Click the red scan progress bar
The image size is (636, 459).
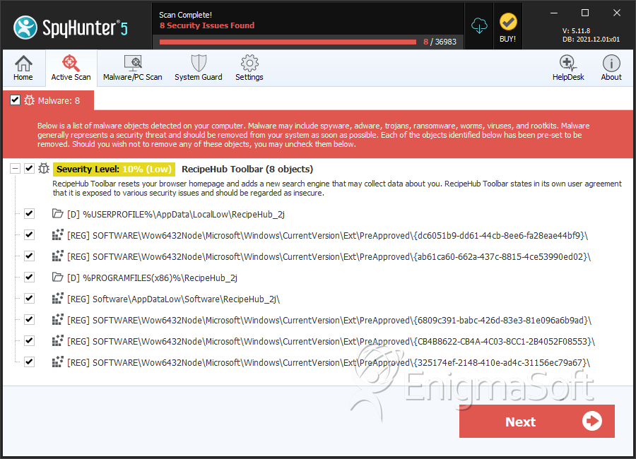pyautogui.click(x=288, y=42)
